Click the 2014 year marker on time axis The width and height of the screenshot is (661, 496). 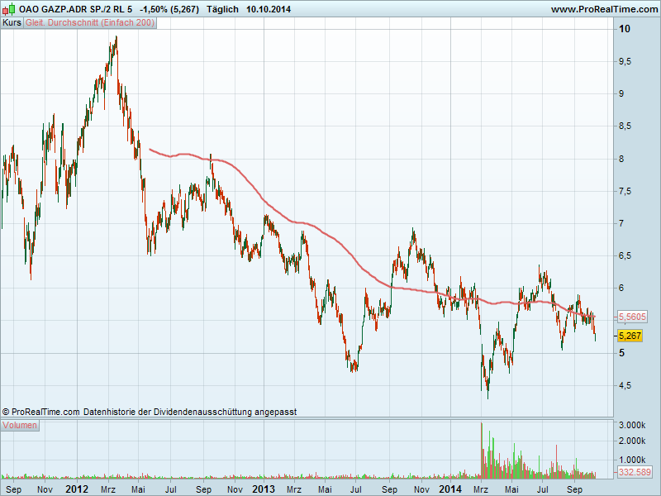tap(449, 489)
